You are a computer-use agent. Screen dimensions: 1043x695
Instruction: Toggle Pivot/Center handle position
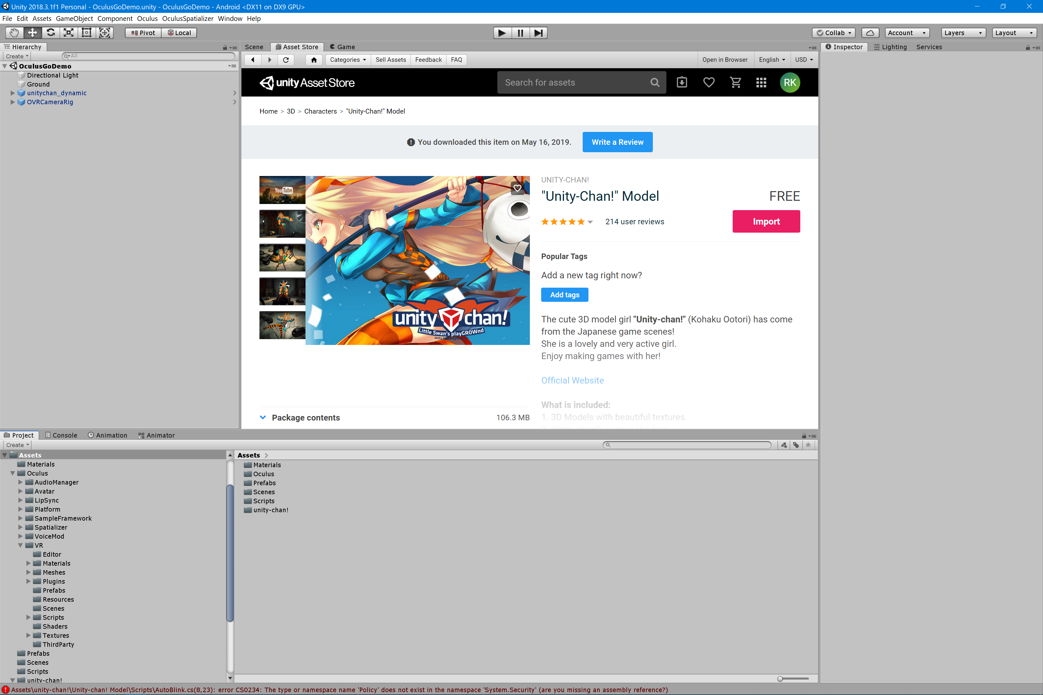tap(143, 33)
